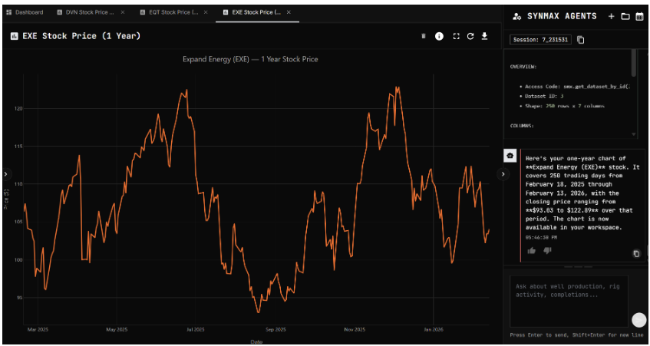Download the EXE stock chart
Viewport: 650px width, 346px height.
pyautogui.click(x=485, y=36)
